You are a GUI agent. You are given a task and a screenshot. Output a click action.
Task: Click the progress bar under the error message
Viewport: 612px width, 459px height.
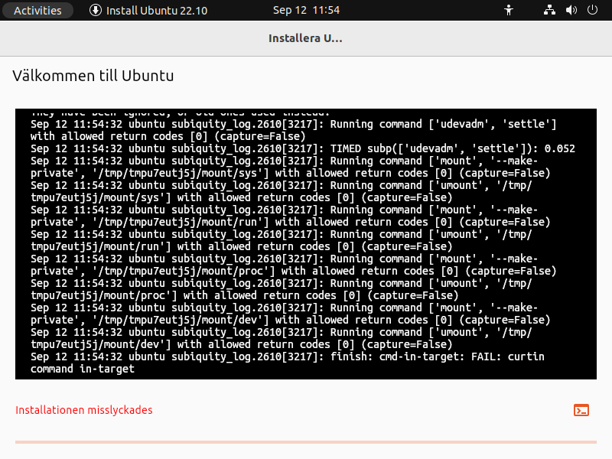point(306,442)
